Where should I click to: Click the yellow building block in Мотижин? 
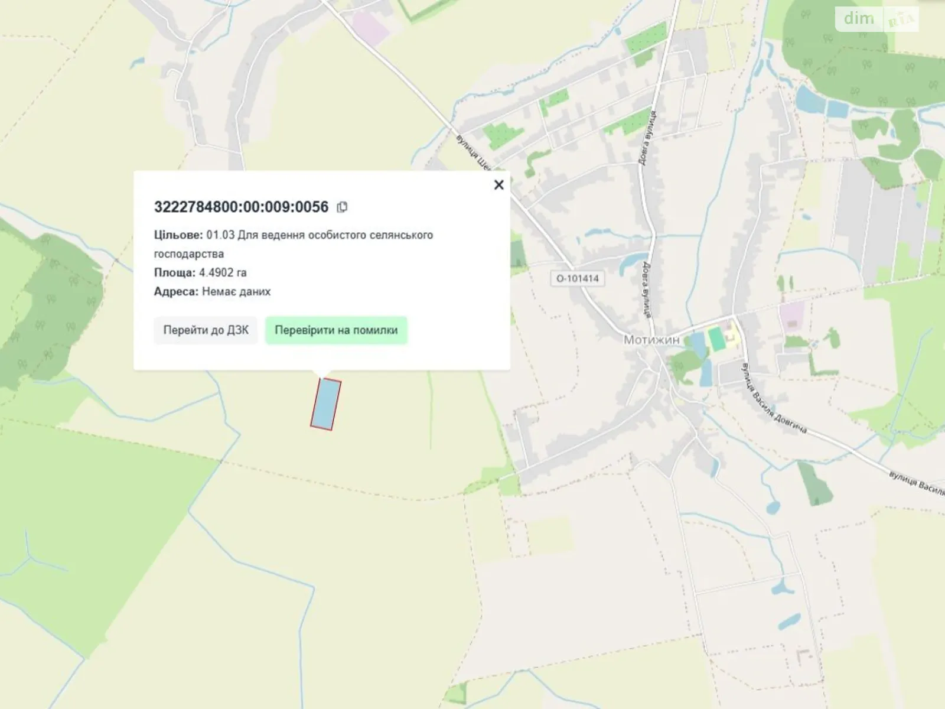pos(732,334)
